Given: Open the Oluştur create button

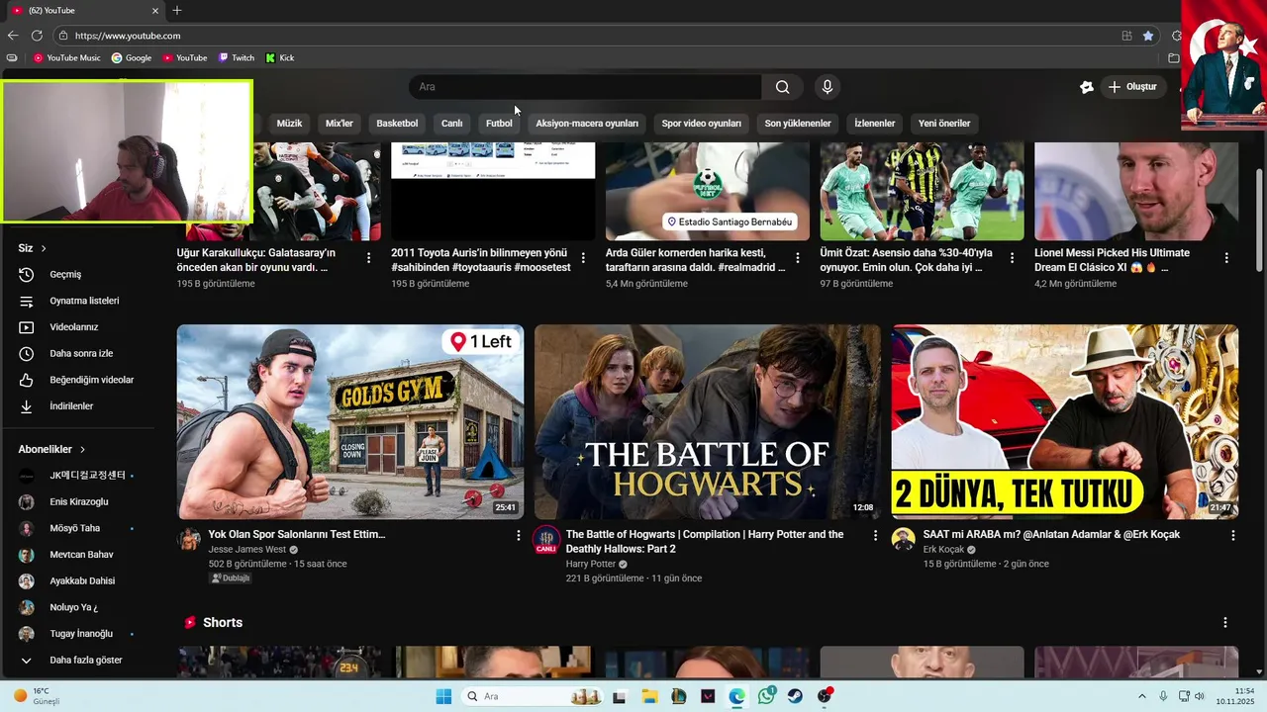Looking at the screenshot, I should [x=1131, y=87].
